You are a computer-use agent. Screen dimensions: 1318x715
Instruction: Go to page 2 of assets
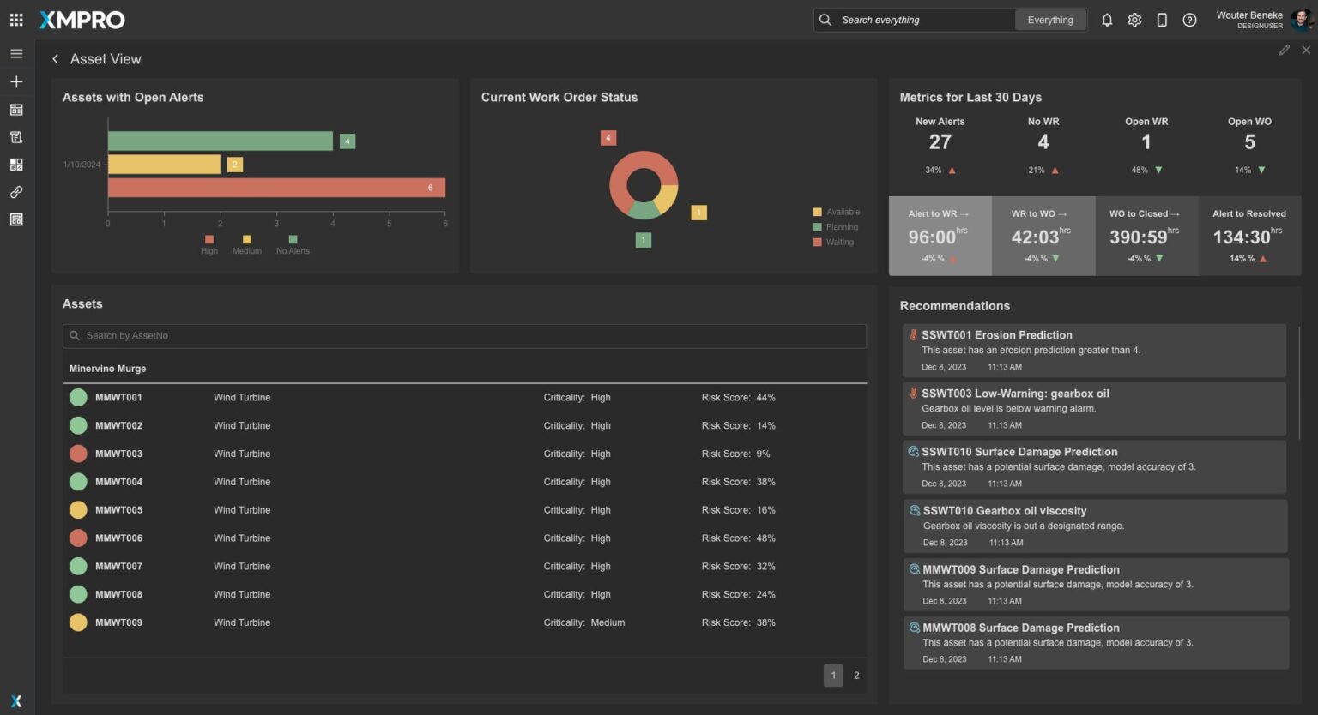click(x=856, y=676)
